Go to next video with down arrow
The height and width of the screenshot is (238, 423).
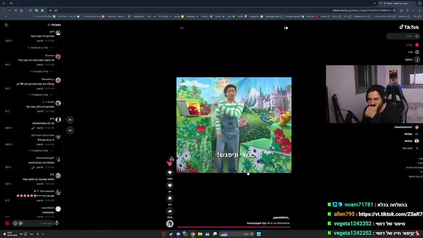click(x=70, y=130)
